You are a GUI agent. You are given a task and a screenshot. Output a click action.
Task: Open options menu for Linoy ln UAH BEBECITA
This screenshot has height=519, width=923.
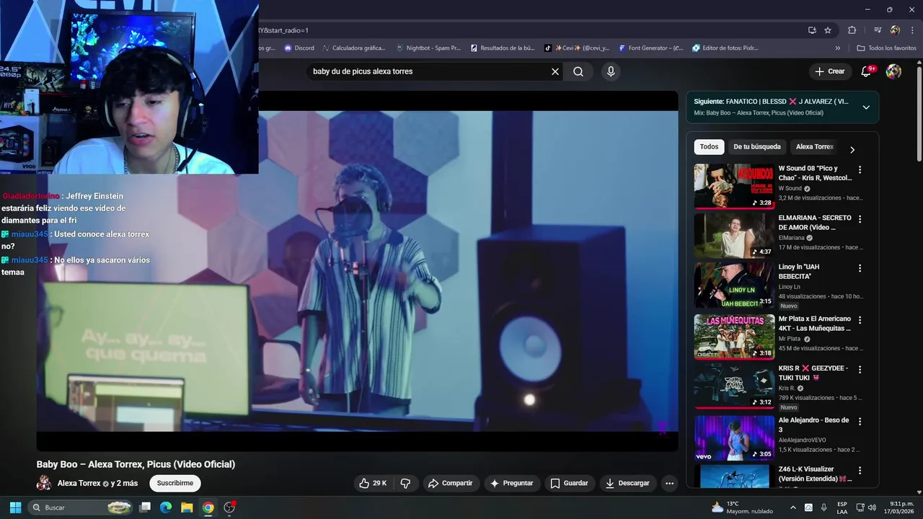pos(860,268)
